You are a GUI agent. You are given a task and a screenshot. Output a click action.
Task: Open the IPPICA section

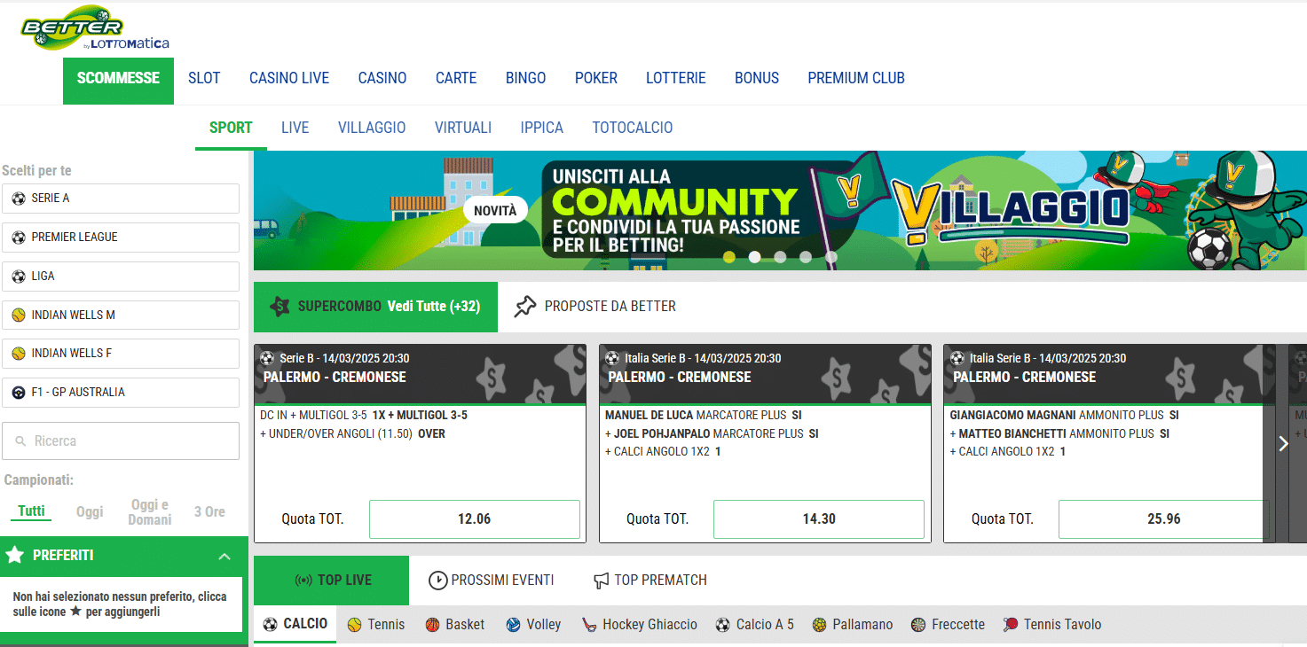541,128
